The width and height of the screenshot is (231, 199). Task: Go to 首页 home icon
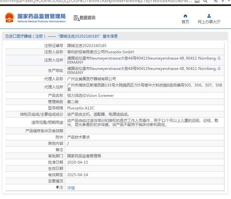coord(185,16)
